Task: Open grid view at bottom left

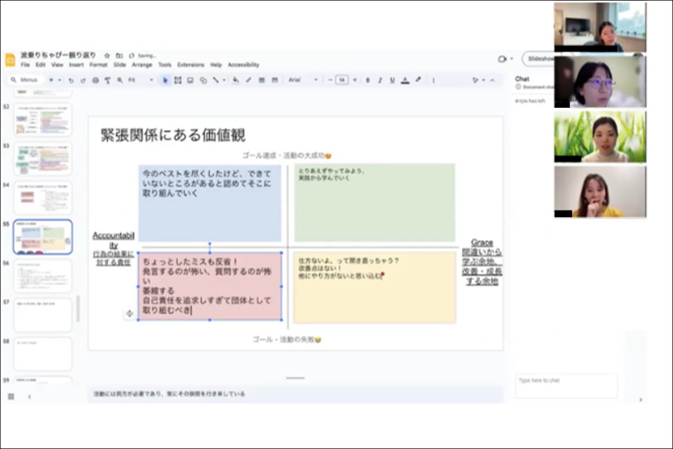Action: coord(11,396)
